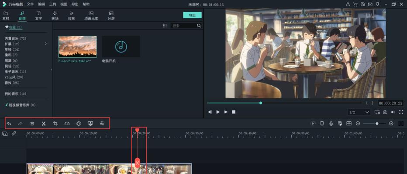Click the render preview icon above the timeline
The image size is (407, 174).
tap(313, 124)
